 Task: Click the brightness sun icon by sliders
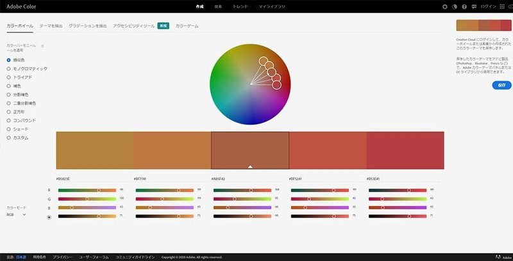click(x=49, y=217)
